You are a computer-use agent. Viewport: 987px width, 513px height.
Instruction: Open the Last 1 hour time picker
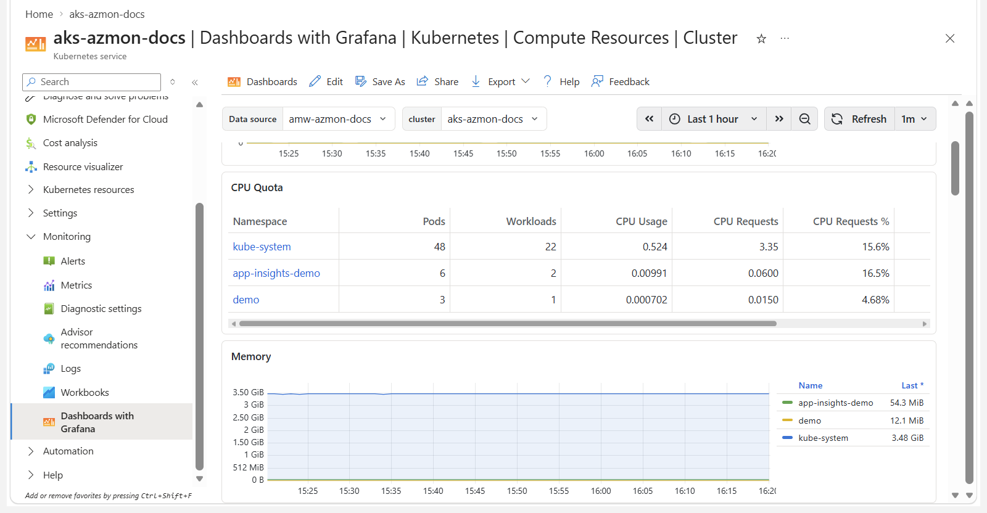[x=714, y=119]
